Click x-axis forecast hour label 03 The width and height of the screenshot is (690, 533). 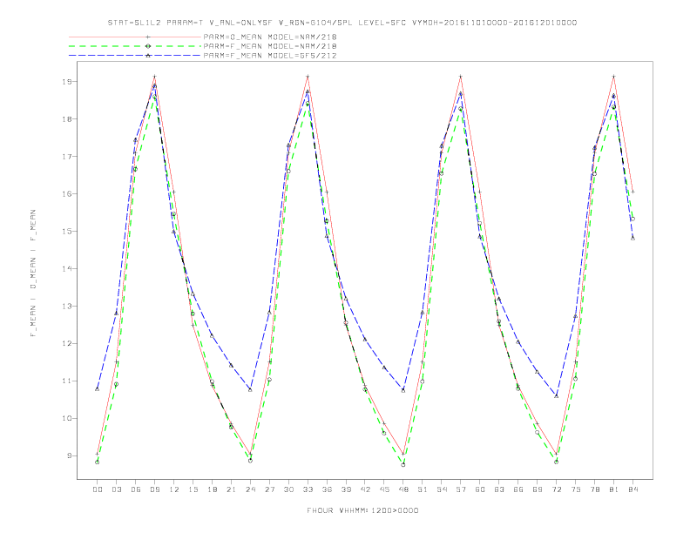tap(116, 489)
